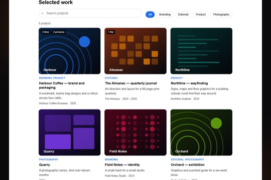This screenshot has height=180, width=271.
Task: Click Harbour Coffee Roasters client name
Action: tap(53, 103)
